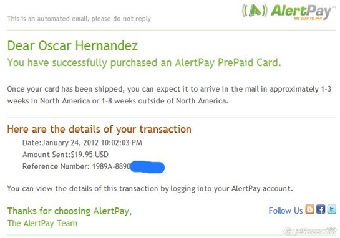Click the 'MY WAY TO PAY' tagline
Viewport: 340px width, 238px height.
(x=308, y=19)
